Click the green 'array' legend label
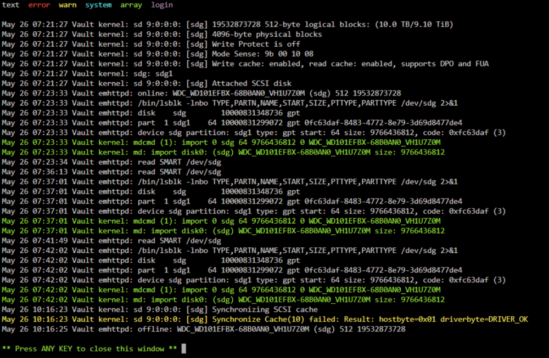 tap(131, 5)
